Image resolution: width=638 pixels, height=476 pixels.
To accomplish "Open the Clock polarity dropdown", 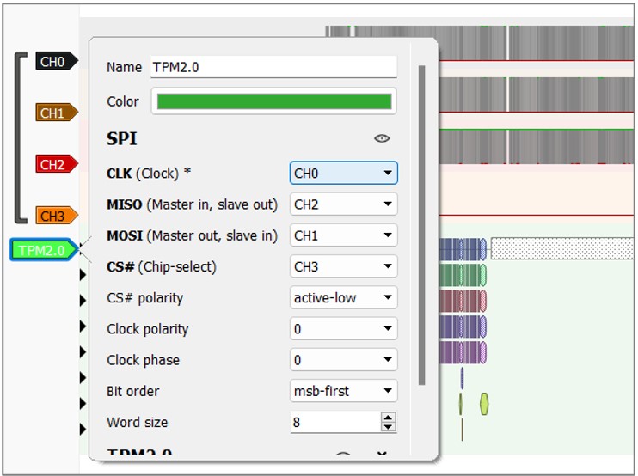I will 343,328.
